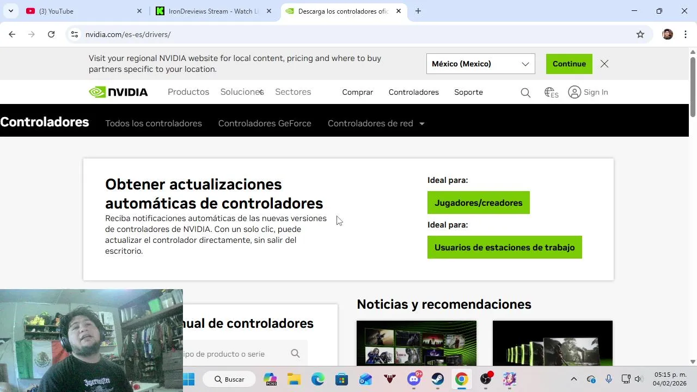Close the YouTube tab
The height and width of the screenshot is (392, 697).
click(139, 11)
